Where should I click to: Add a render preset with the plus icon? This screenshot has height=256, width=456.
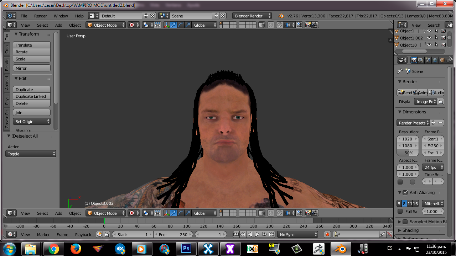[433, 123]
